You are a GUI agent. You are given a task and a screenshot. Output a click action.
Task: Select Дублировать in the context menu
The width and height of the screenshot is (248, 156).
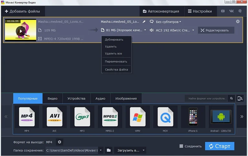(x=114, y=39)
